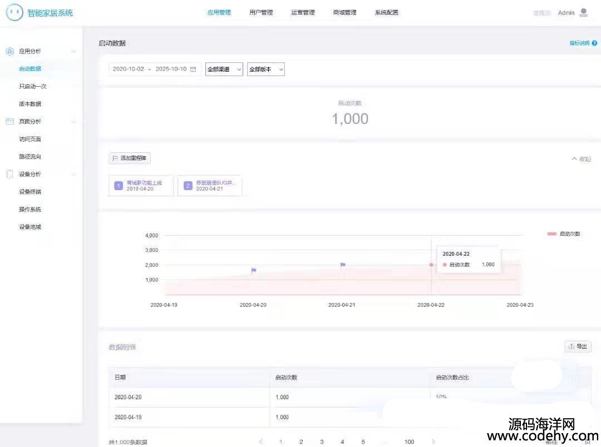Select 设备地域 in sidebar
The height and width of the screenshot is (447, 601).
pyautogui.click(x=30, y=227)
